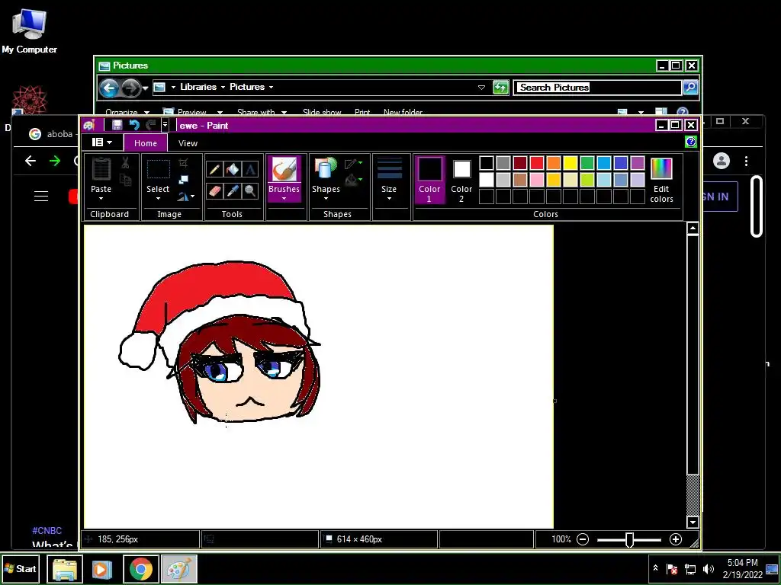Image resolution: width=781 pixels, height=585 pixels.
Task: Click the Back arrow in Pictures window
Action: [x=108, y=88]
